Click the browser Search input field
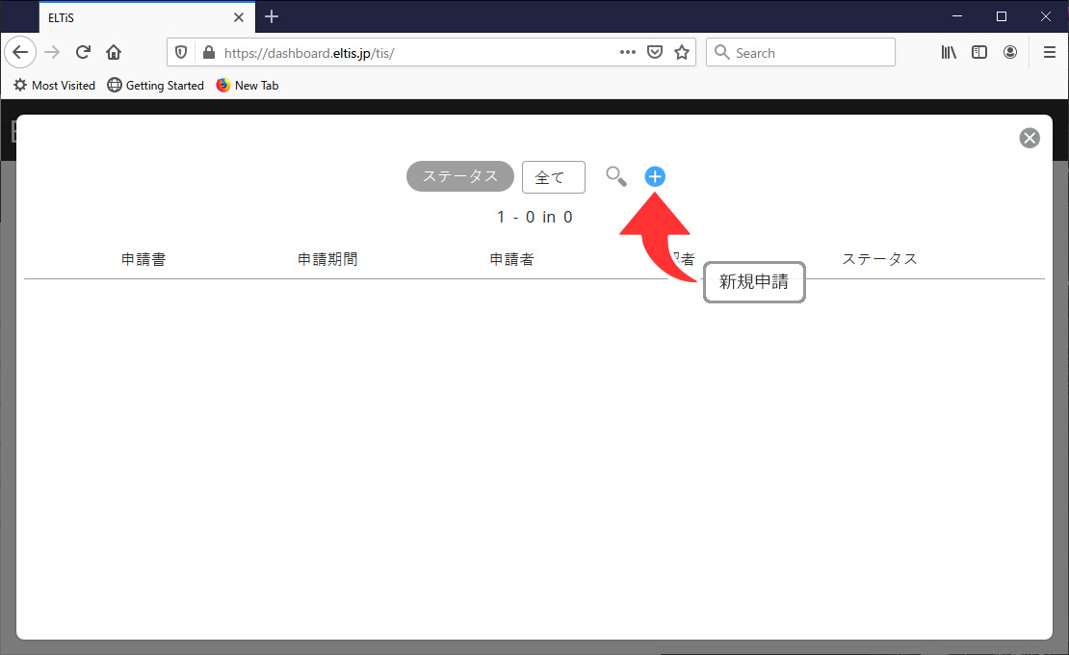Viewport: 1069px width, 655px height. 800,52
